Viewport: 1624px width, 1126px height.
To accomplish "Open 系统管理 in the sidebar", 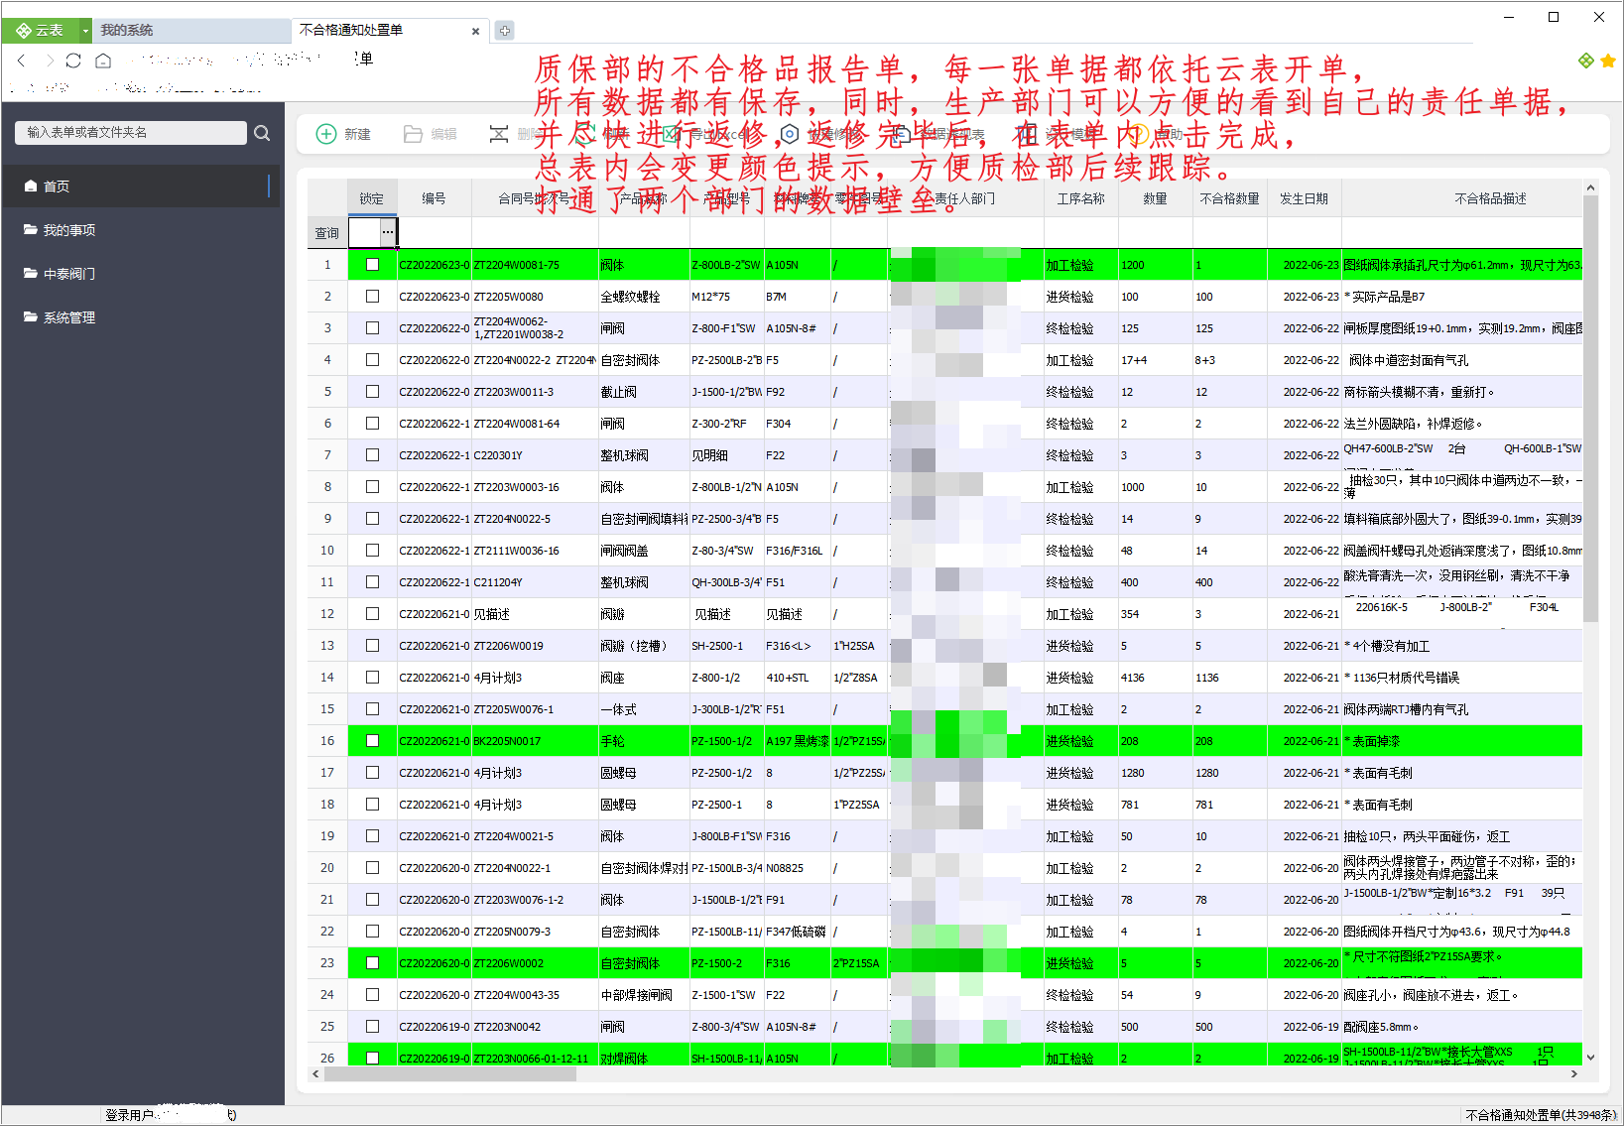I will click(142, 316).
